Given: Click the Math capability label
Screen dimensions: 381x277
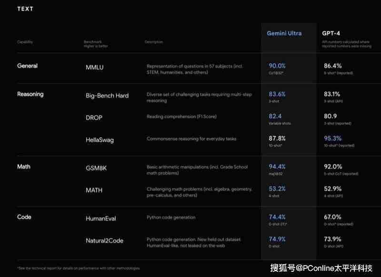Looking at the screenshot, I should pos(24,167).
